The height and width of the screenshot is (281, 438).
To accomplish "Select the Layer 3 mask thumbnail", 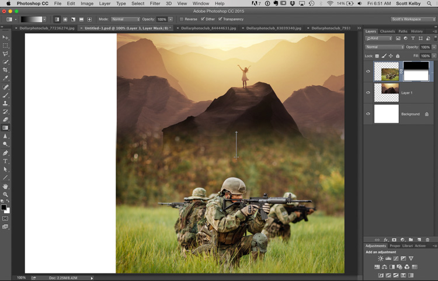I will coord(416,71).
